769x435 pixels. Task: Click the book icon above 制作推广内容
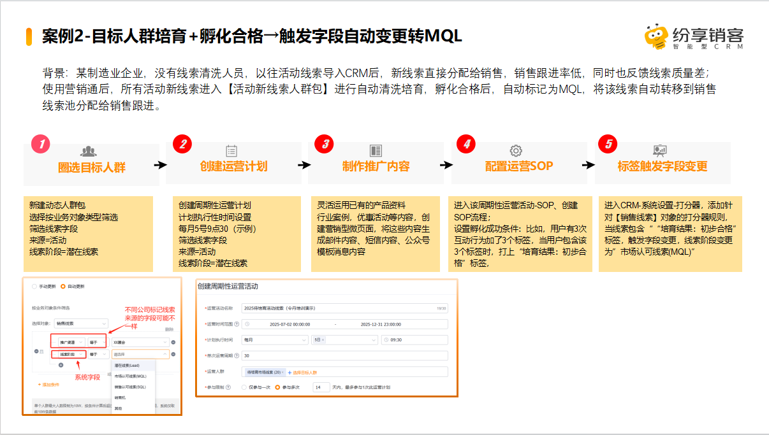(x=376, y=151)
